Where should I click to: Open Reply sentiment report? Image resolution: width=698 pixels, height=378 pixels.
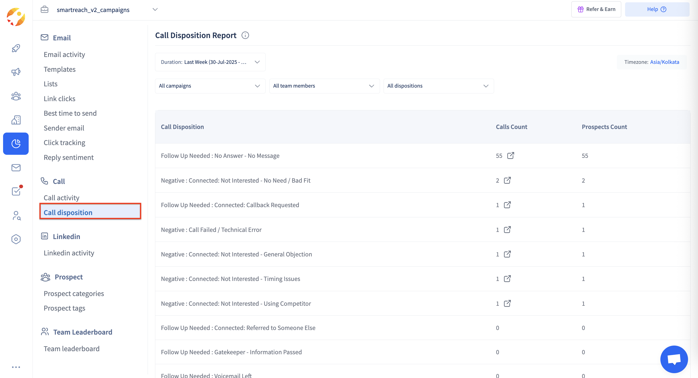(x=69, y=157)
